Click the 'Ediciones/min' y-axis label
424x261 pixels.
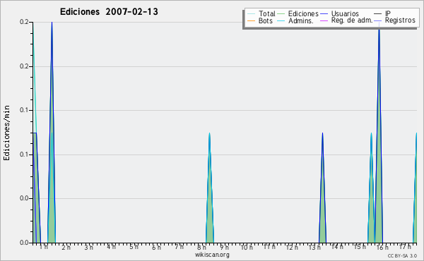(x=6, y=133)
